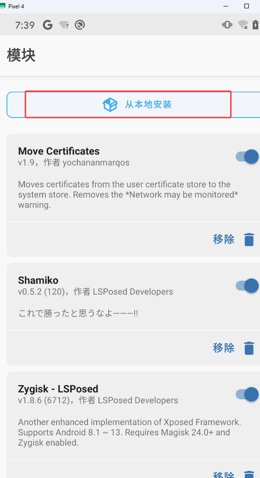Click the trash icon for Shamiko
The image size is (260, 478).
[x=249, y=348]
